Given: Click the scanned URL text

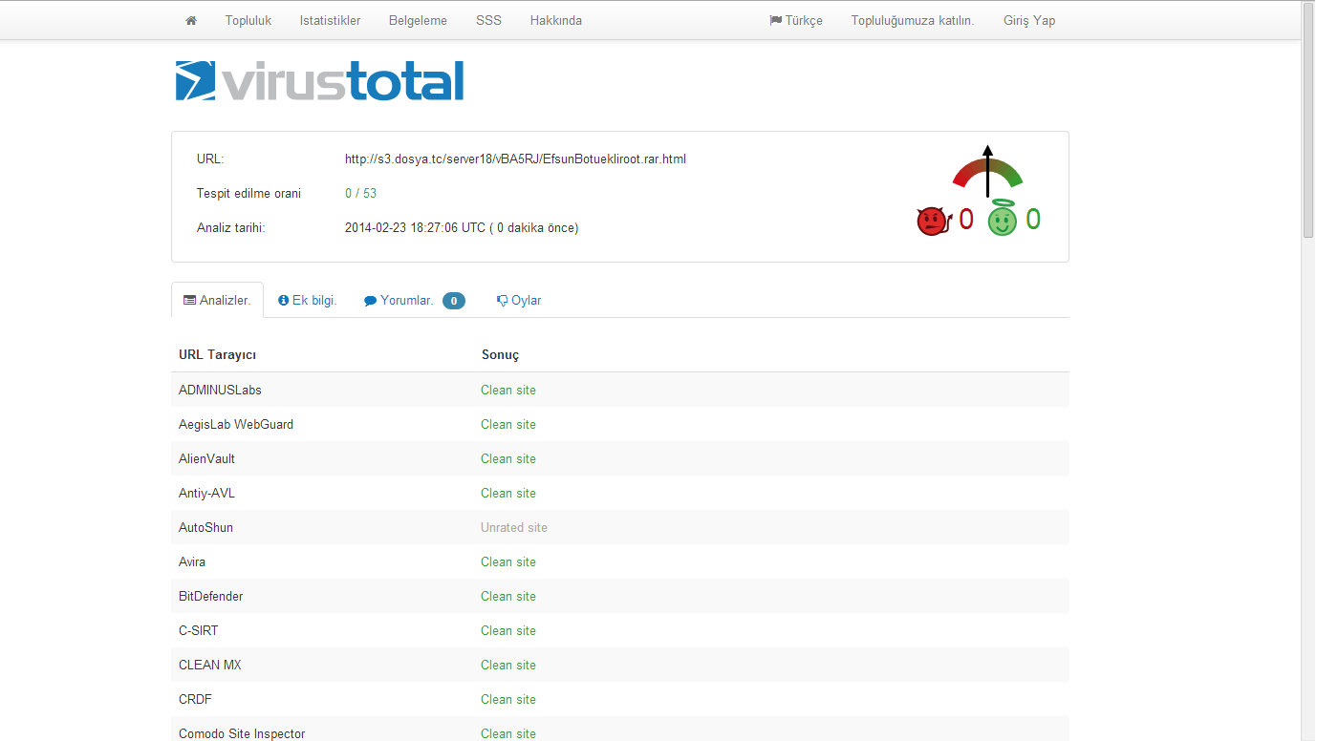Looking at the screenshot, I should pyautogui.click(x=515, y=159).
